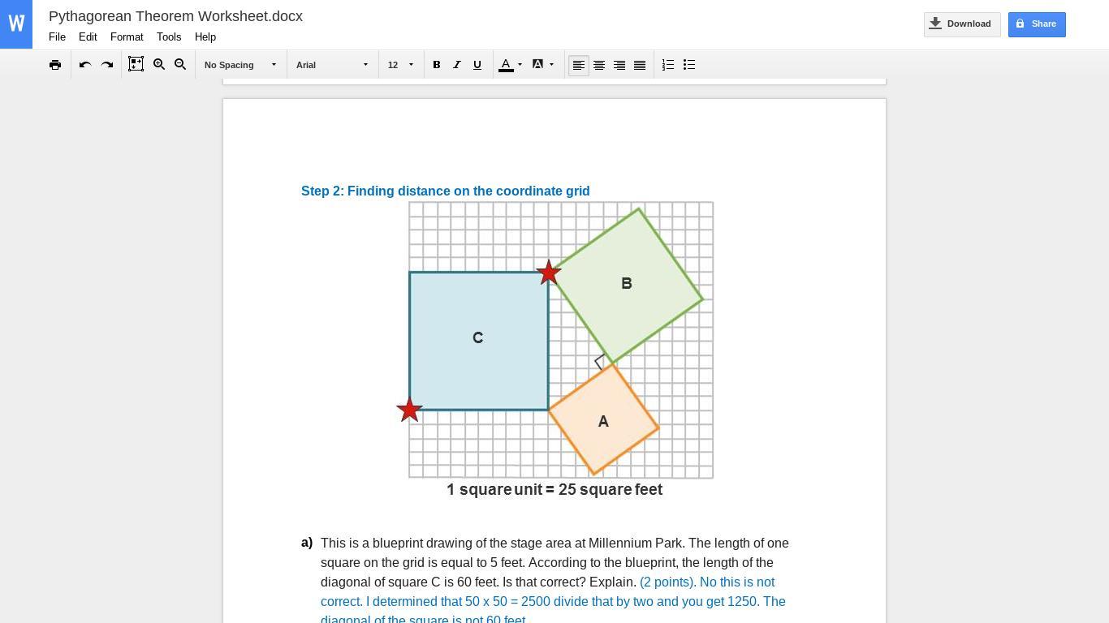Click the caption '1 square unit = 25 square feet'
The image size is (1109, 623).
tap(554, 490)
